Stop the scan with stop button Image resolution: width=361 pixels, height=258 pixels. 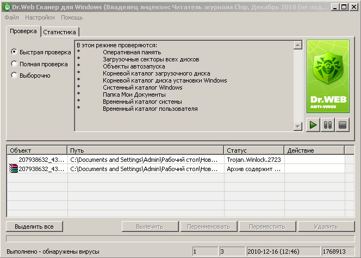pyautogui.click(x=343, y=125)
